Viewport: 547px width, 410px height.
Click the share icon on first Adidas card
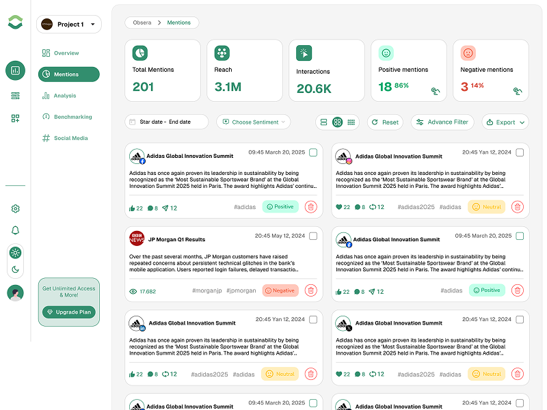tap(165, 208)
